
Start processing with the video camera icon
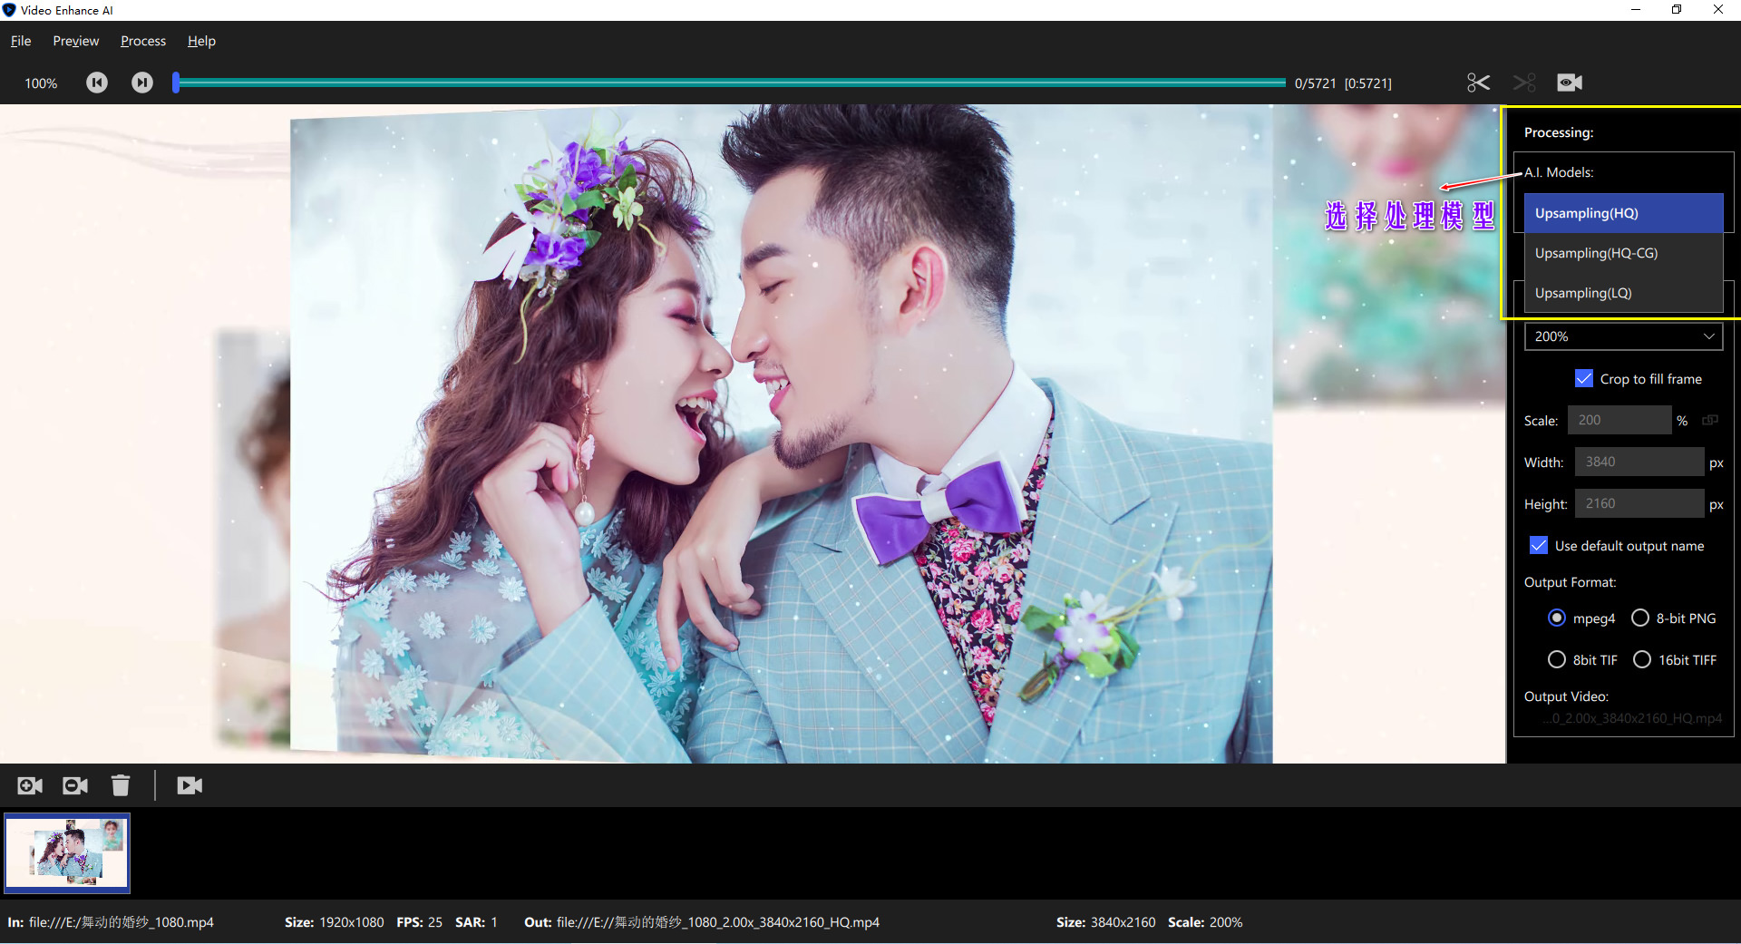click(x=190, y=785)
